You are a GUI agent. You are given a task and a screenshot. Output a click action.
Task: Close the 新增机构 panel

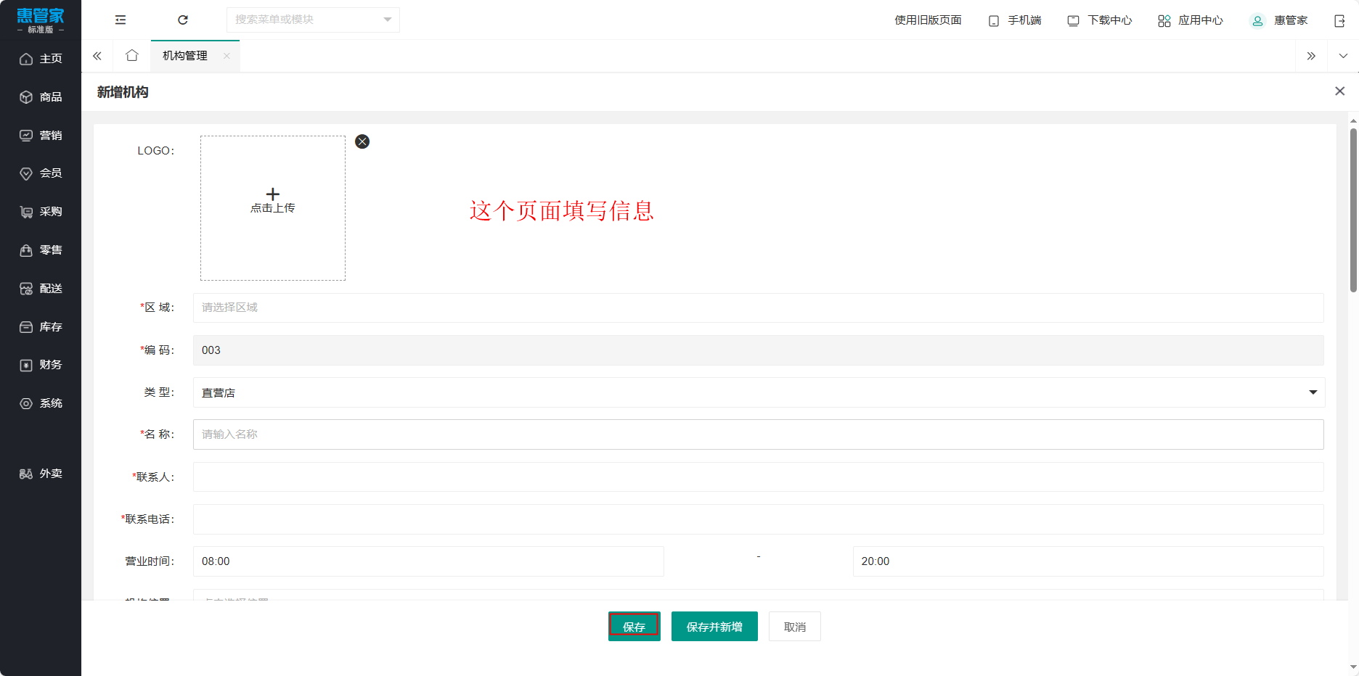1339,91
